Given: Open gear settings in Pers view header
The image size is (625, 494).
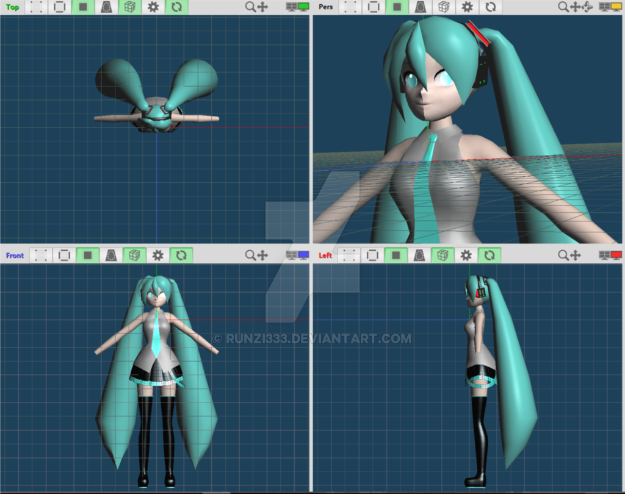Looking at the screenshot, I should [x=467, y=7].
